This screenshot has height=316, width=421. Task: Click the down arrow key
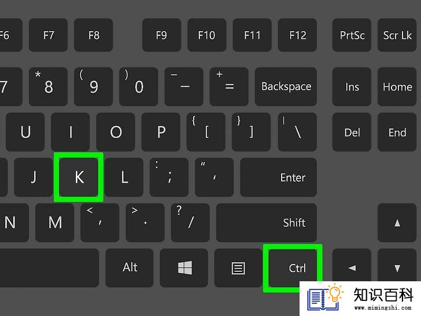(397, 268)
